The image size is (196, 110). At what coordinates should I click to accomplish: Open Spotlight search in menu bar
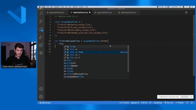tap(187, 7)
